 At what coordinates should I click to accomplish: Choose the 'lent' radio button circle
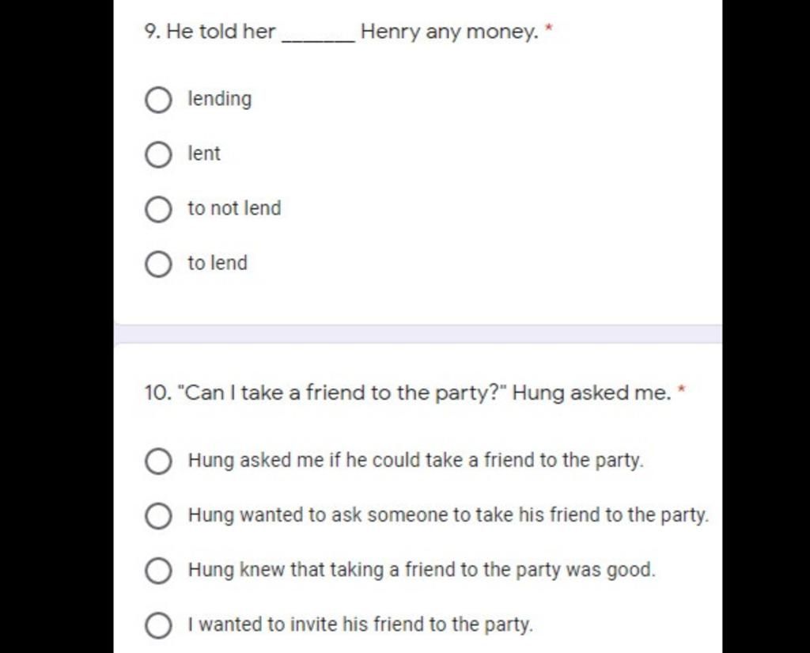[158, 154]
